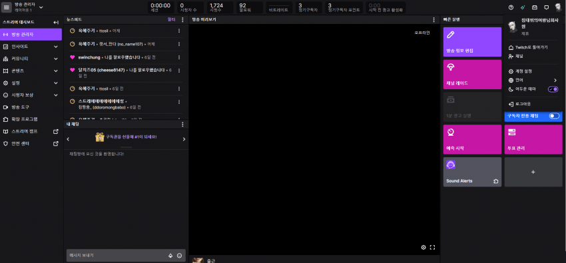566x263 pixels.
Task: Go to next chat banner with right arrow
Action: click(x=184, y=139)
